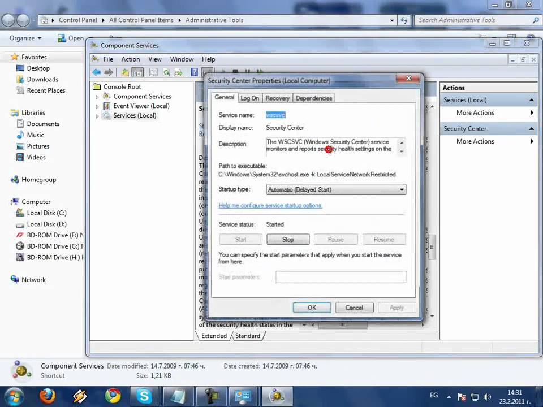The width and height of the screenshot is (543, 407).
Task: Click the Export List toolbar icon
Action: click(x=178, y=72)
